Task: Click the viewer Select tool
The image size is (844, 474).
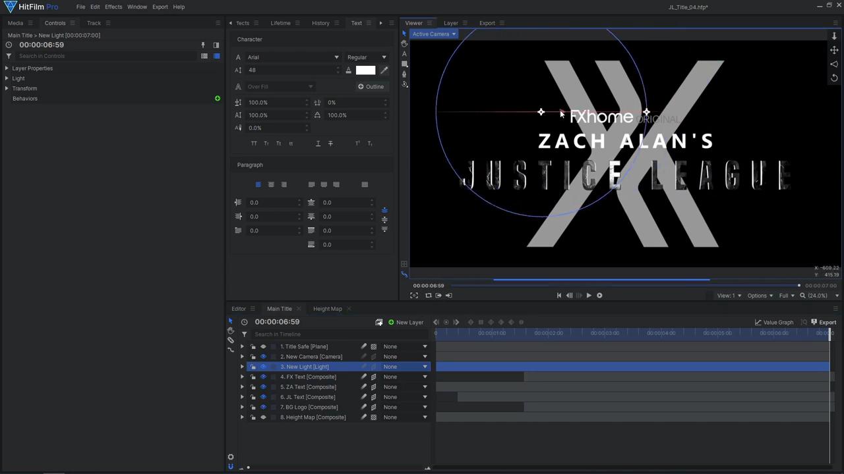Action: pos(404,34)
